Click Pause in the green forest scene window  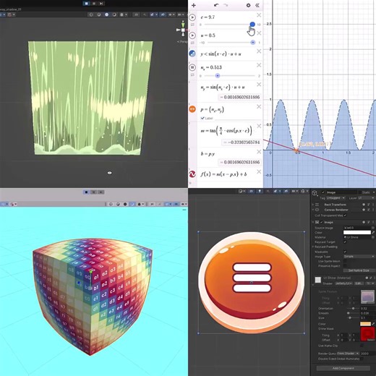click(x=94, y=4)
